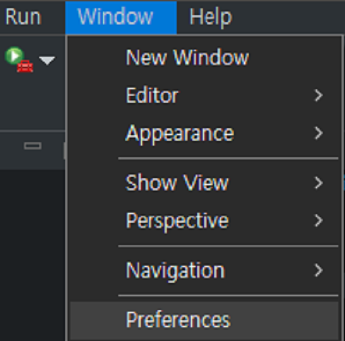Viewport: 345px width, 341px height.
Task: Expand the Editor submenu arrow
Action: coord(319,95)
